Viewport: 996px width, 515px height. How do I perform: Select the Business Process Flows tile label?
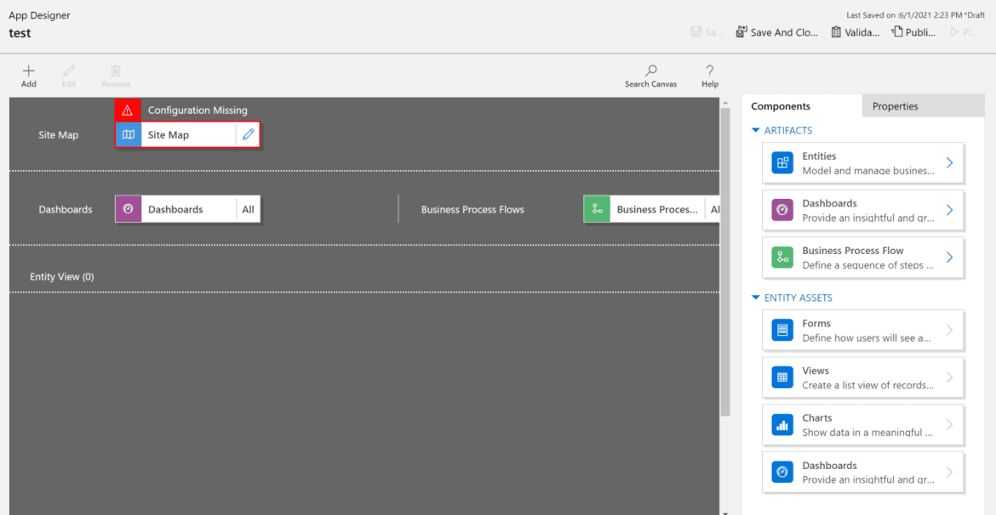pos(657,209)
